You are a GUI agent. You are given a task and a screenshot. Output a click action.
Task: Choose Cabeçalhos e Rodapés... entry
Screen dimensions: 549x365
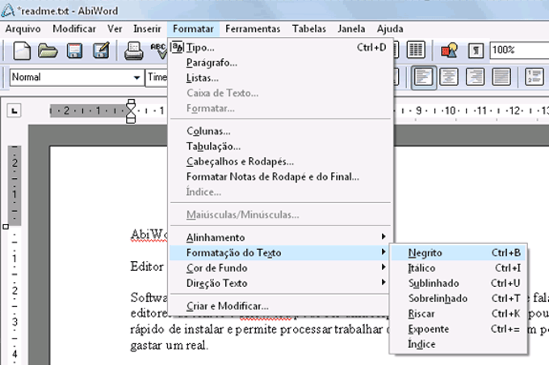(x=280, y=162)
